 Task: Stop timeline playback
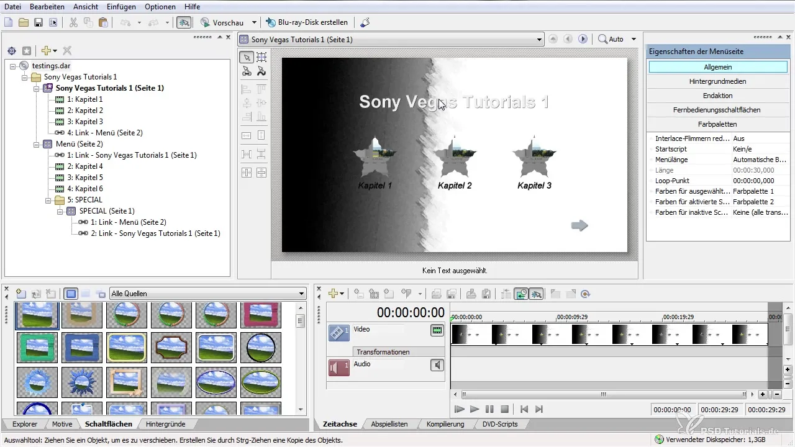(x=505, y=409)
